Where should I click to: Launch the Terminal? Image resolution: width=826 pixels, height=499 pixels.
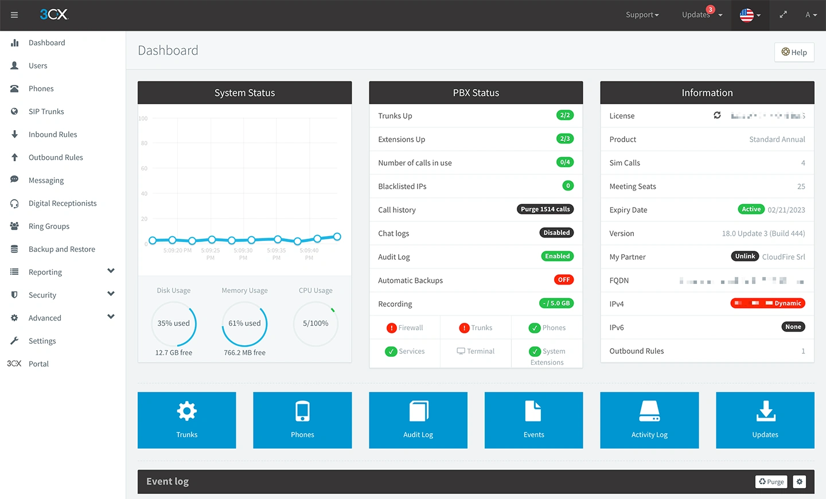(476, 351)
